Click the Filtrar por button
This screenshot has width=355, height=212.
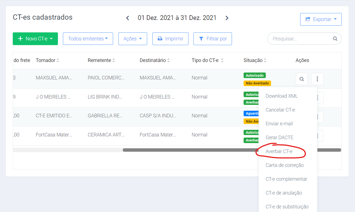click(212, 39)
